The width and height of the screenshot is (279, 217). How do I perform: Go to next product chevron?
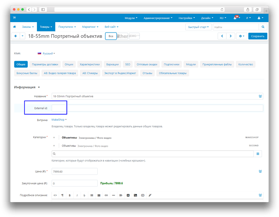click(x=230, y=36)
